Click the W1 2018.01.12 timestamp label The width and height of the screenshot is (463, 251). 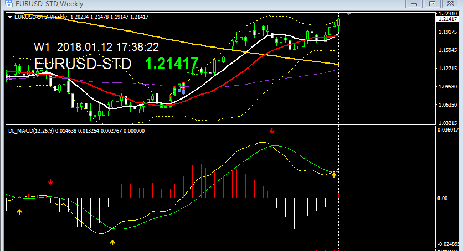97,47
